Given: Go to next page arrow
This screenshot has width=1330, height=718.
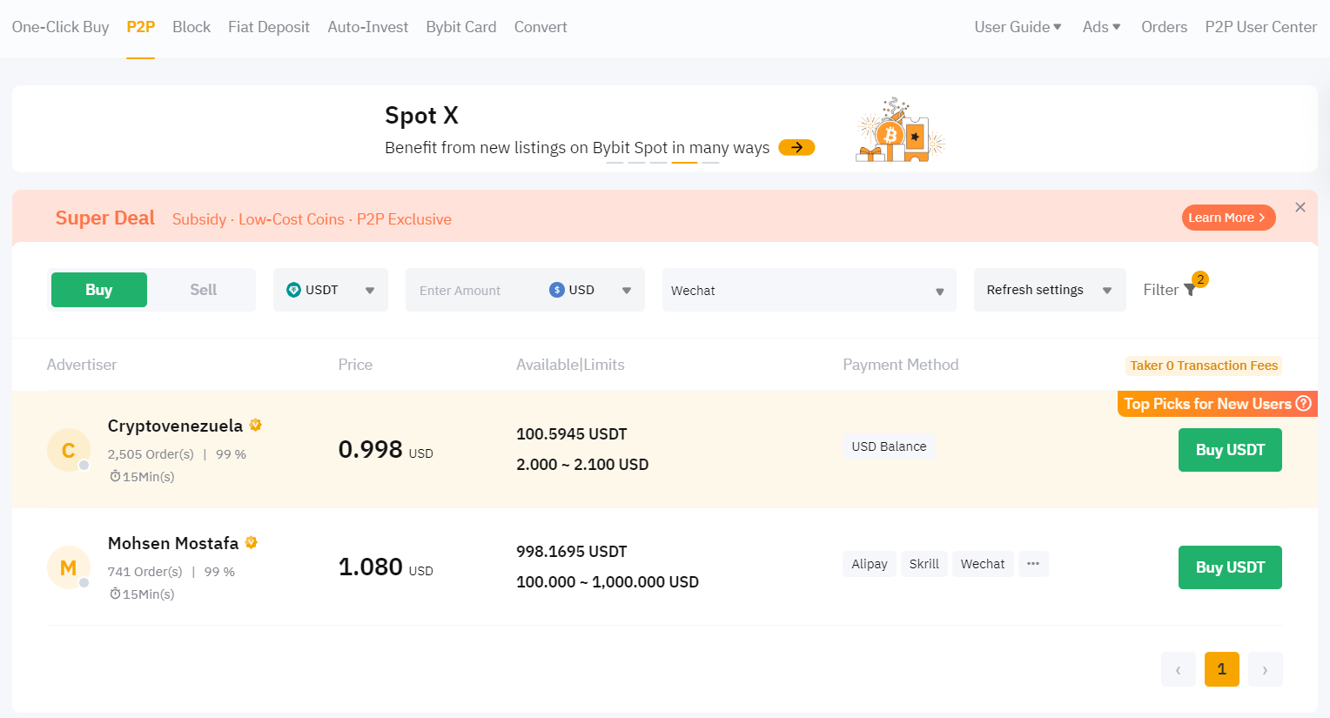Looking at the screenshot, I should [x=1266, y=669].
